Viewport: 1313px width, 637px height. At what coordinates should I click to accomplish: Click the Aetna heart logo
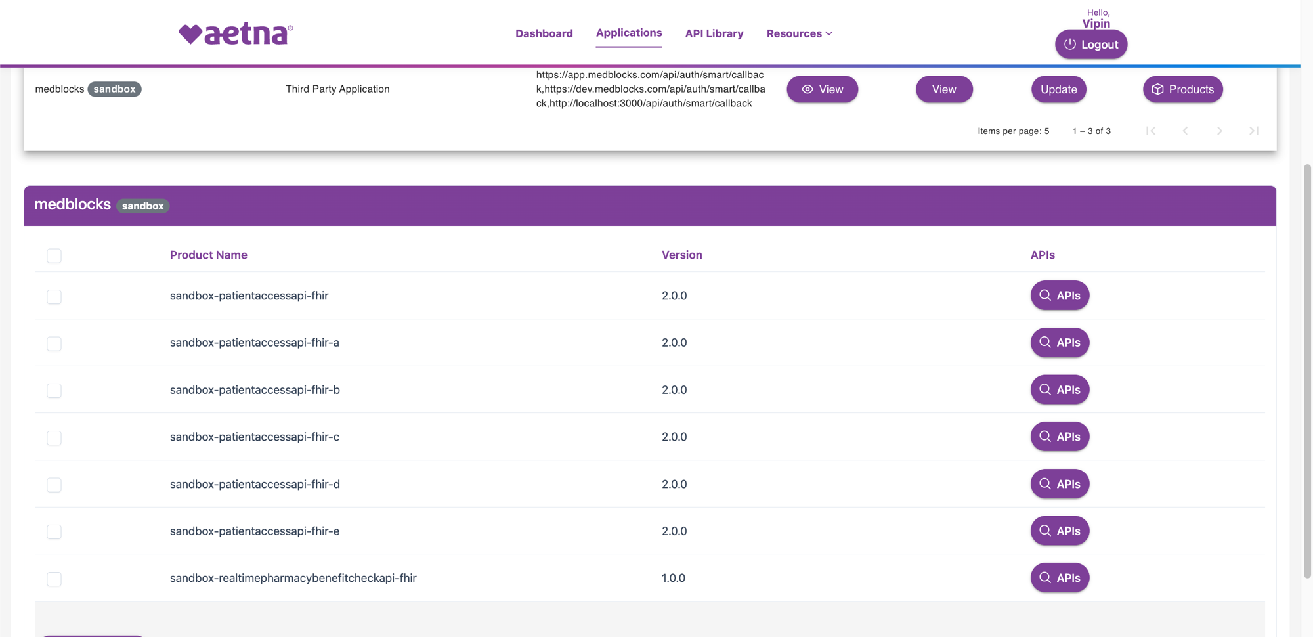pos(236,33)
